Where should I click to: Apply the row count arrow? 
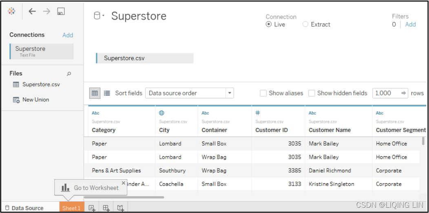pyautogui.click(x=404, y=93)
